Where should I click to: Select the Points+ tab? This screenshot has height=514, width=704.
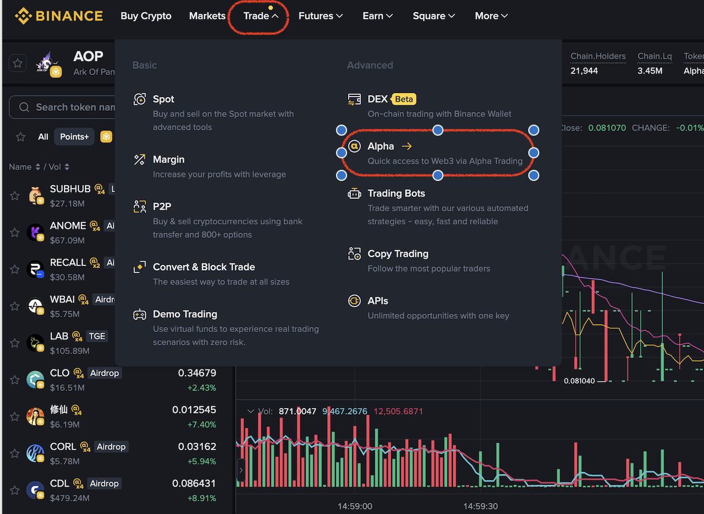point(74,137)
